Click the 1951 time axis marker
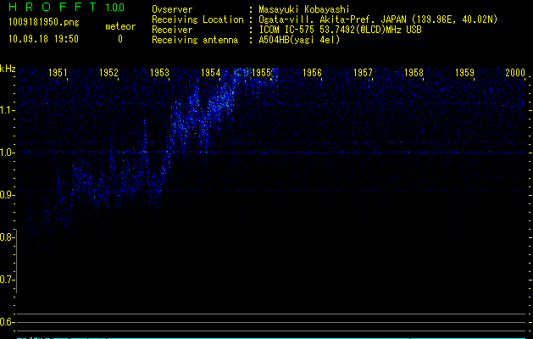533x339 pixels. 58,73
